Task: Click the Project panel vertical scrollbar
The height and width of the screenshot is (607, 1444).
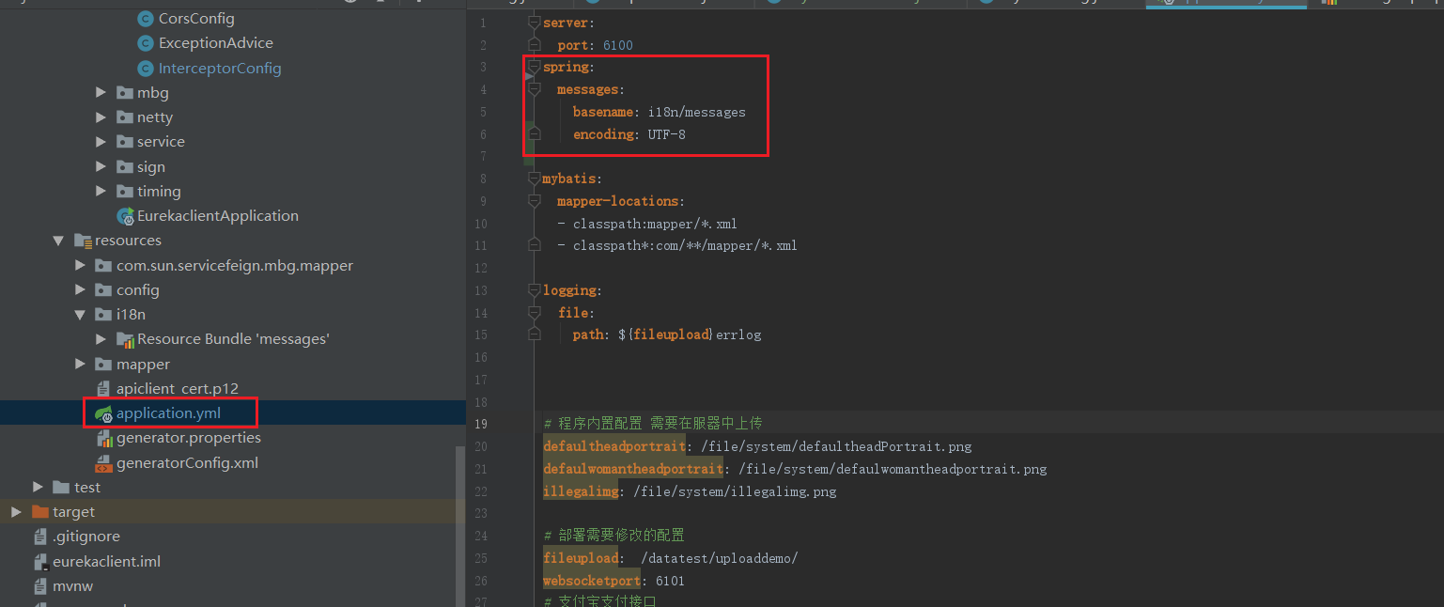Action: pyautogui.click(x=460, y=524)
